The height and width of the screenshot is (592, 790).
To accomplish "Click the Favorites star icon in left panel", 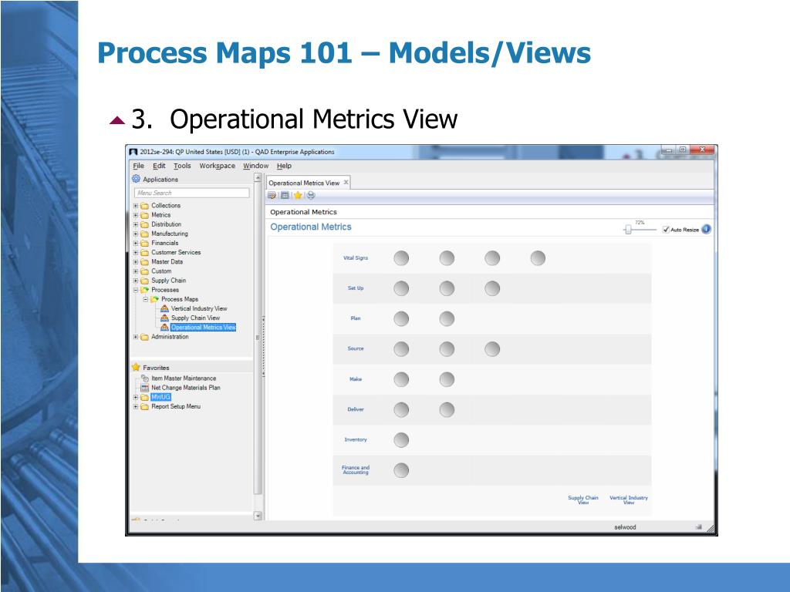I will point(136,367).
